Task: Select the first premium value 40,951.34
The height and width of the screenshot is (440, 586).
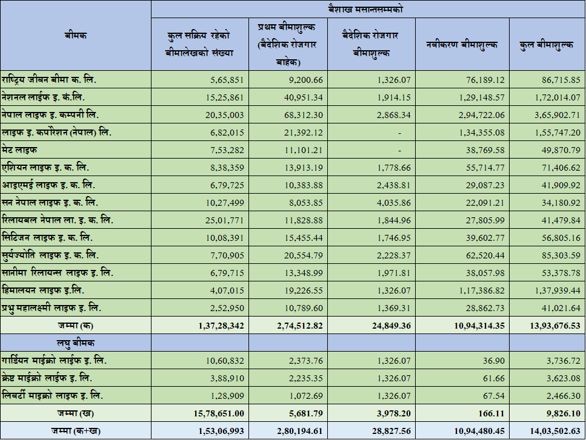Action: (304, 97)
